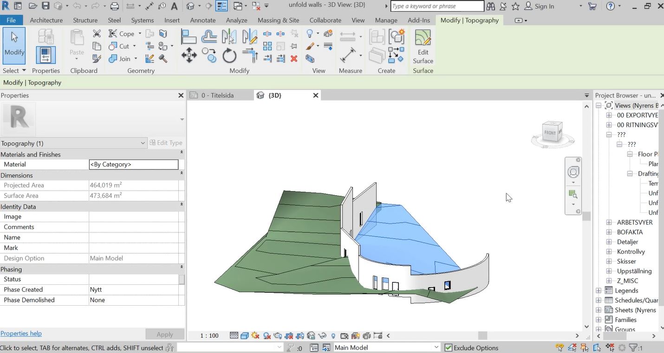Click the Material value field
The height and width of the screenshot is (353, 664).
pyautogui.click(x=133, y=165)
